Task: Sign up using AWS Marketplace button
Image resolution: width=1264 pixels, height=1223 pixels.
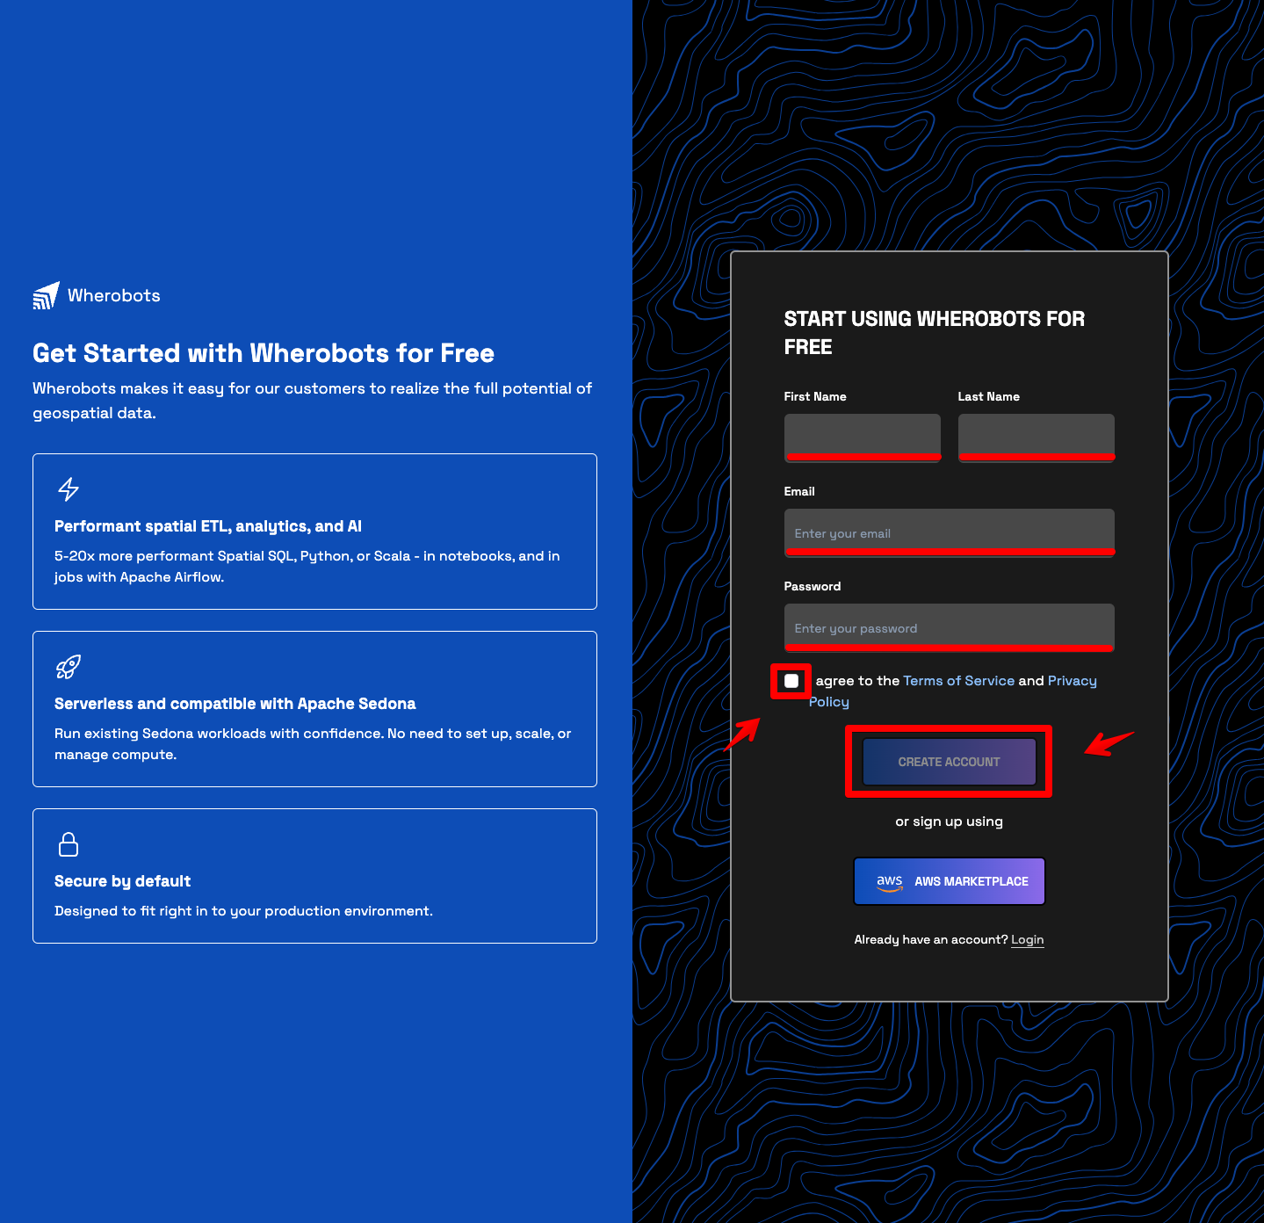Action: 950,881
